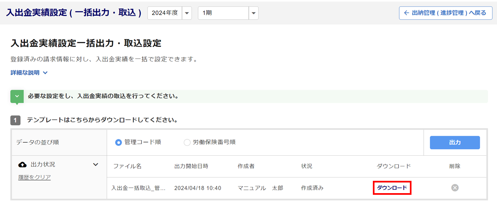Image resolution: width=497 pixels, height=203 pixels.
Task: Click the ファイル名 column header
Action: [x=127, y=166]
